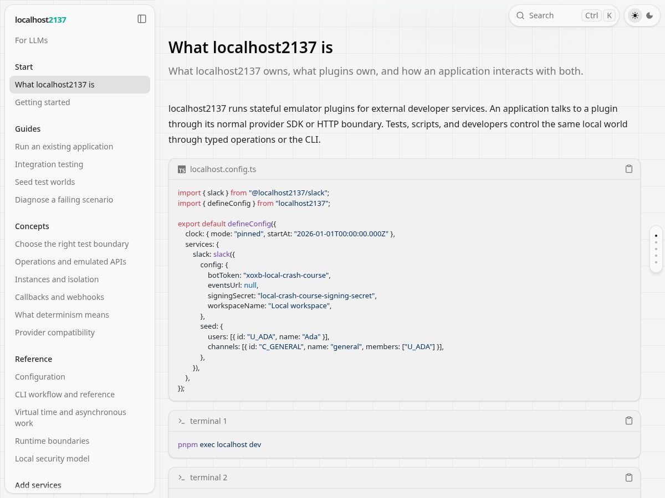
Task: Click the botToken line in config
Action: [269, 275]
